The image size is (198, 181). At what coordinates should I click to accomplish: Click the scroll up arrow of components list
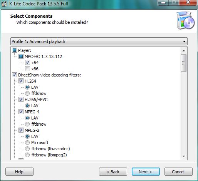pos(184,51)
